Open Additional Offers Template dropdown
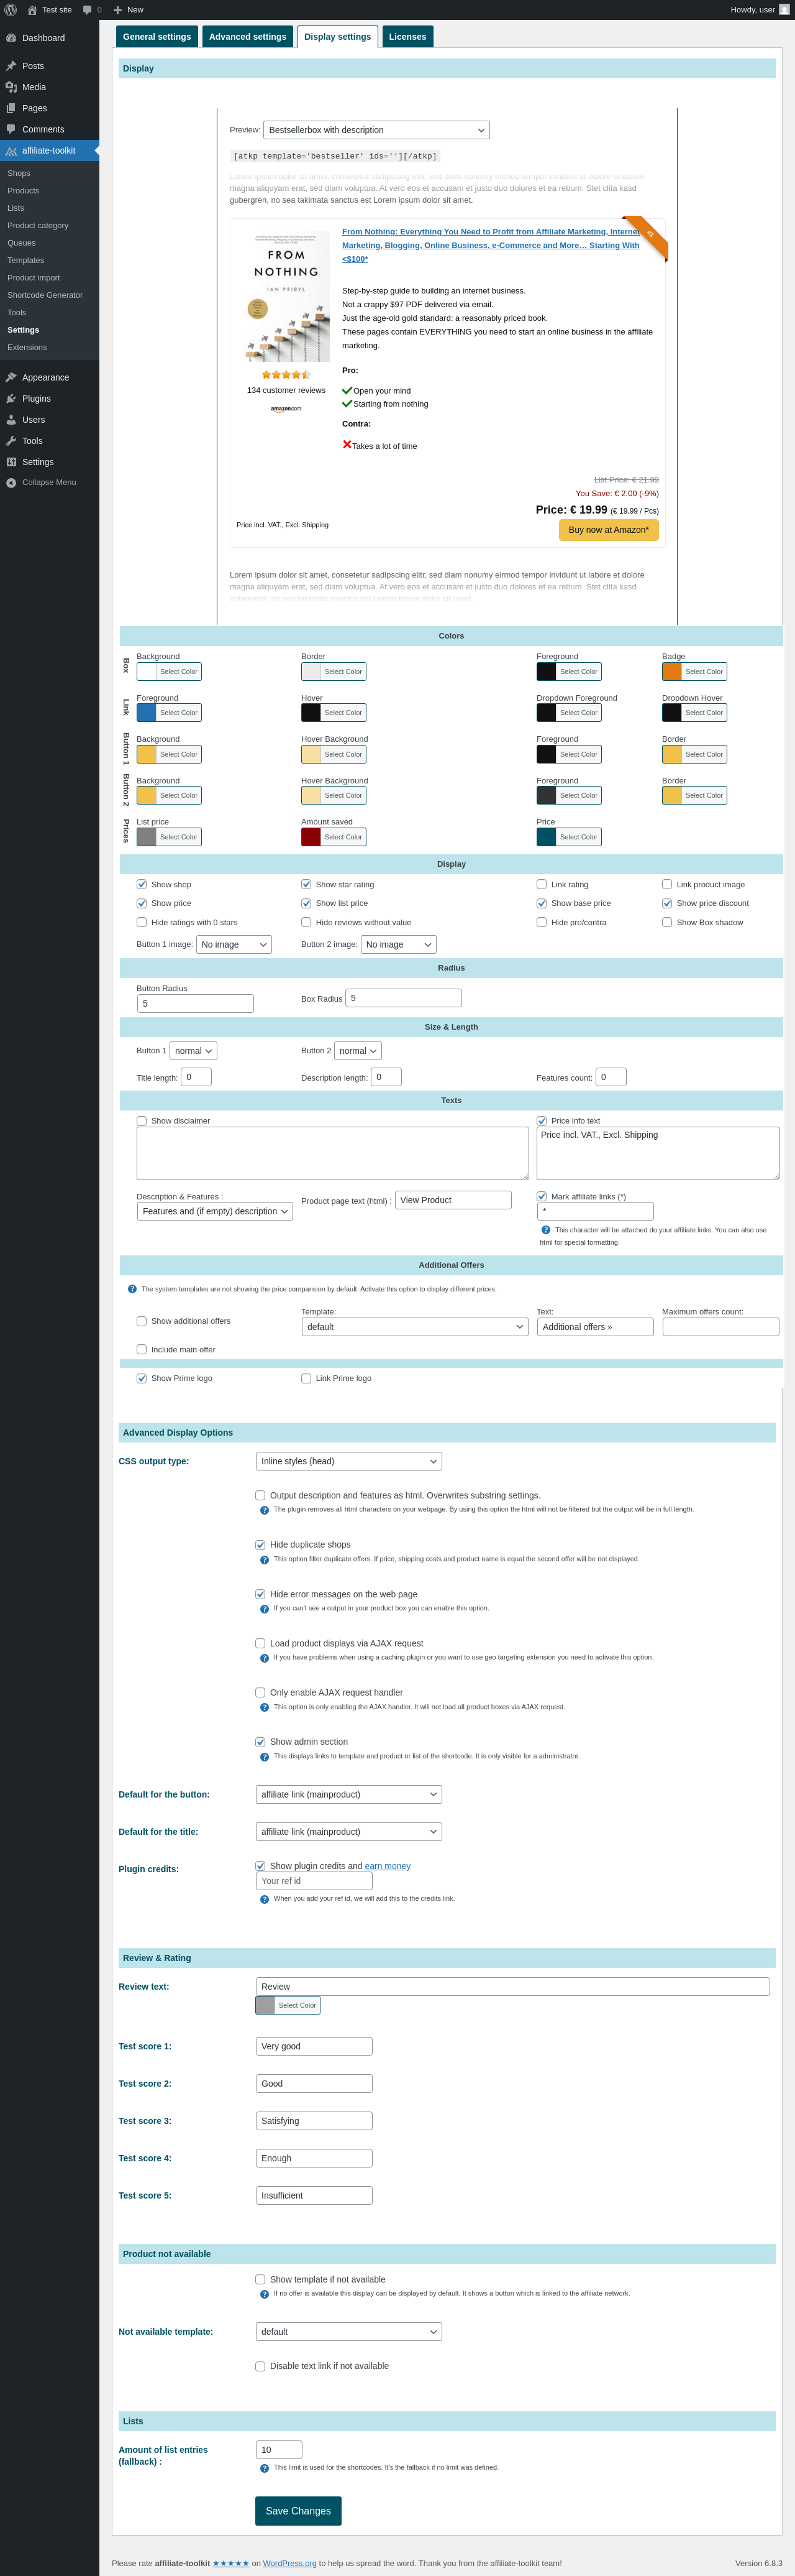 coord(416,1327)
